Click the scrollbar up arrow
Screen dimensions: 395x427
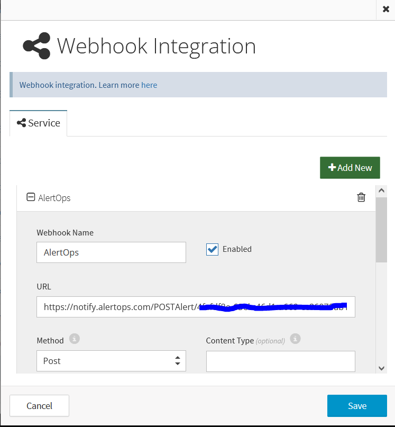click(x=381, y=191)
